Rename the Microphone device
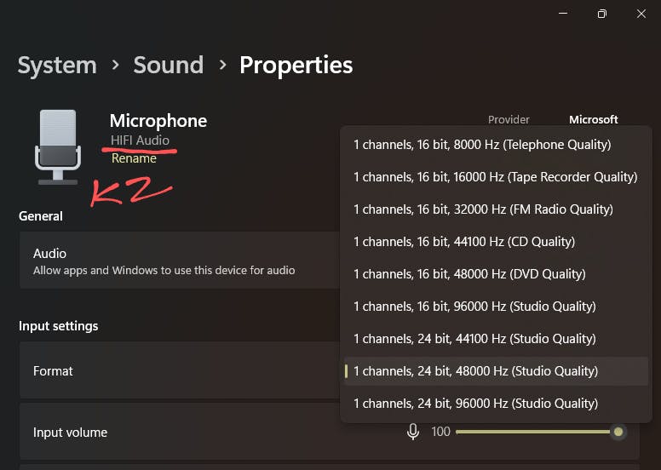The image size is (661, 470). [134, 158]
